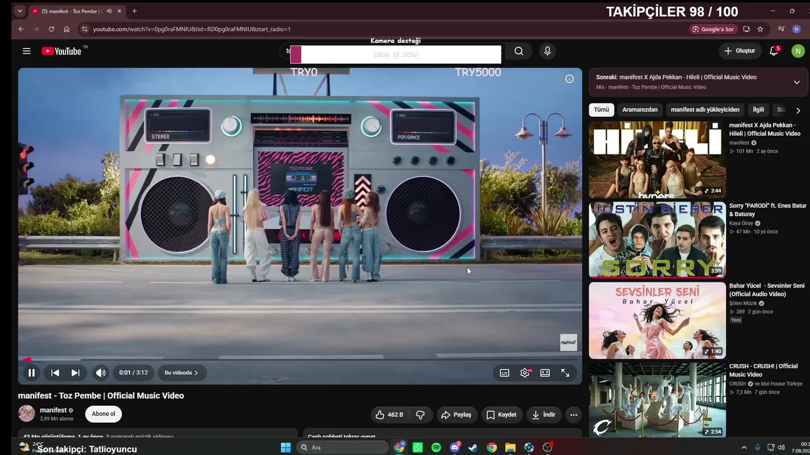Open the manifest channel name link

pos(53,410)
